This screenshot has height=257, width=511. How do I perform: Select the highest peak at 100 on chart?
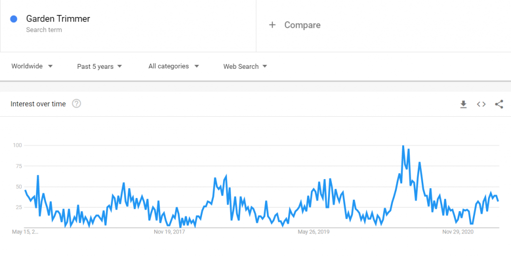coord(403,146)
